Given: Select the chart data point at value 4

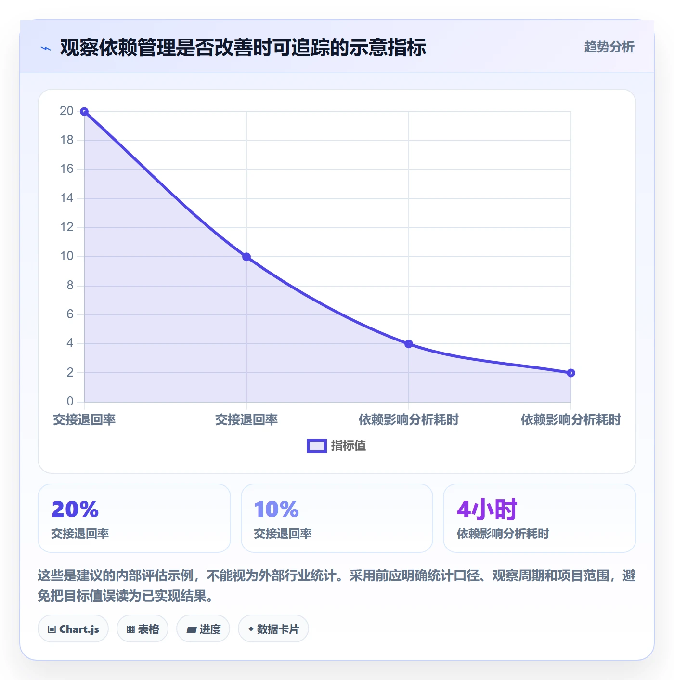Looking at the screenshot, I should pyautogui.click(x=409, y=344).
